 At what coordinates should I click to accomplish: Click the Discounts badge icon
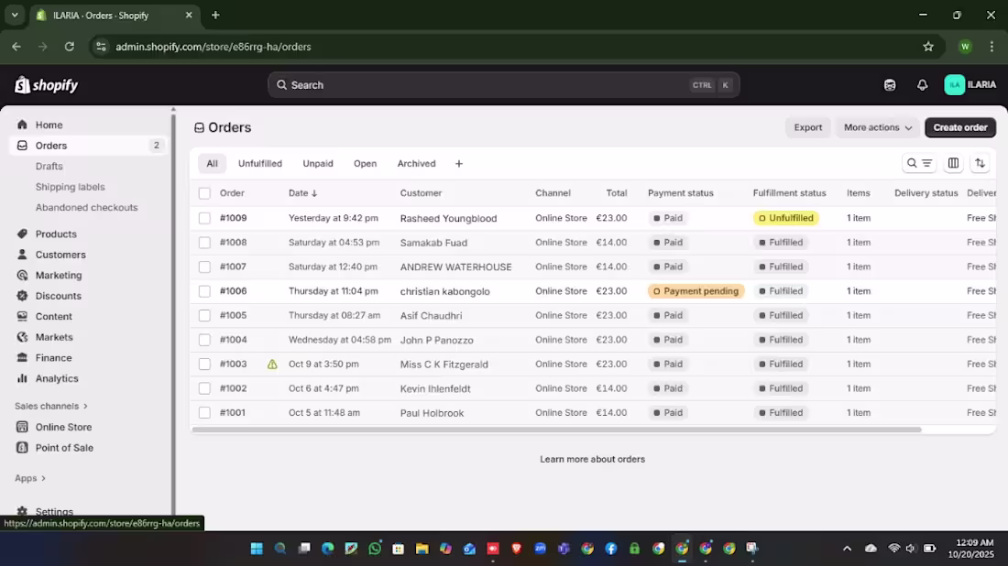tap(23, 296)
